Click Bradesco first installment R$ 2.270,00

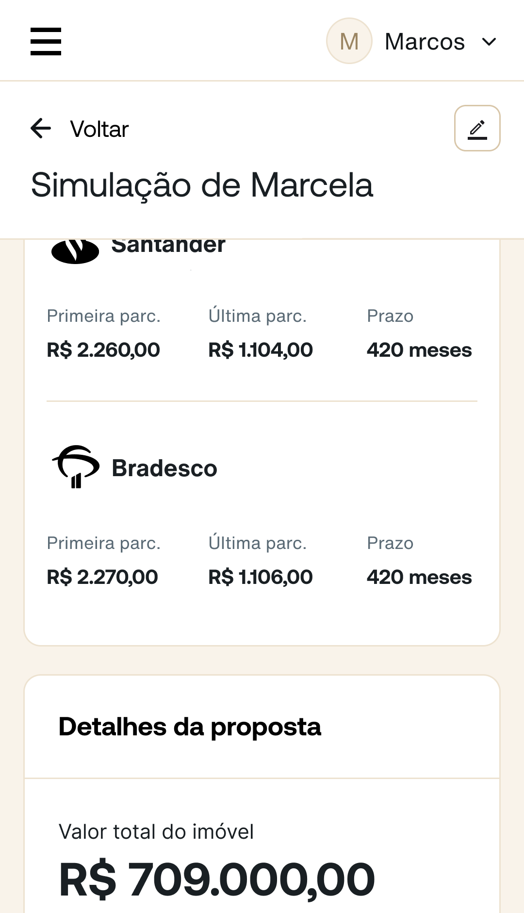point(102,577)
